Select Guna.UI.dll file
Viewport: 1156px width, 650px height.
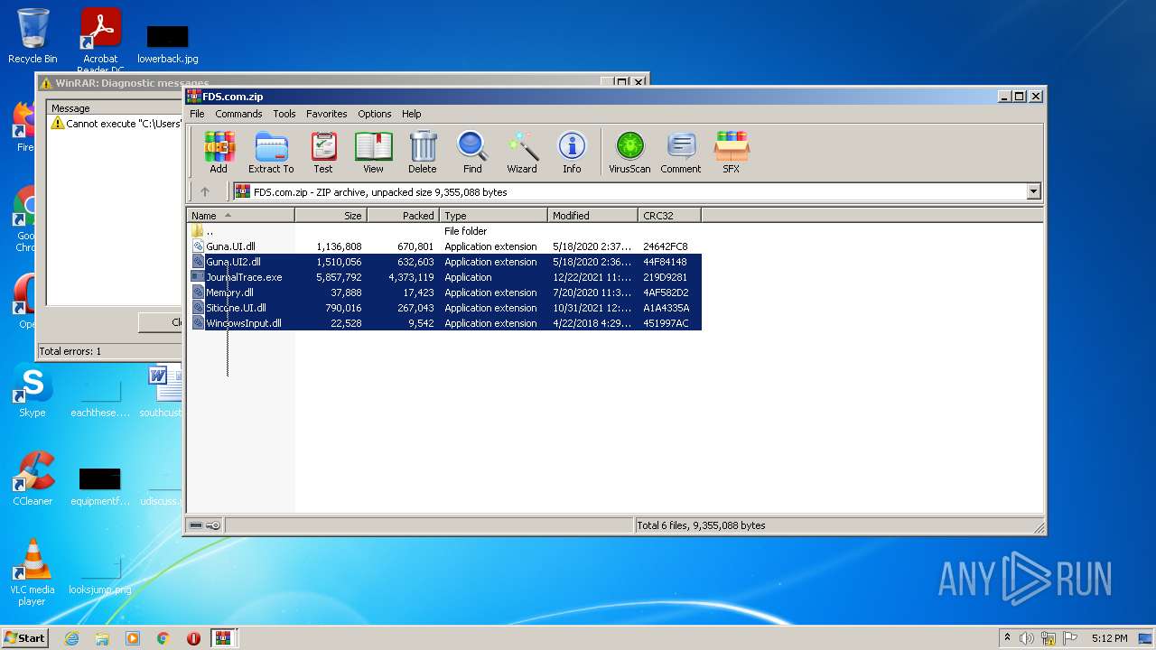pos(444,246)
